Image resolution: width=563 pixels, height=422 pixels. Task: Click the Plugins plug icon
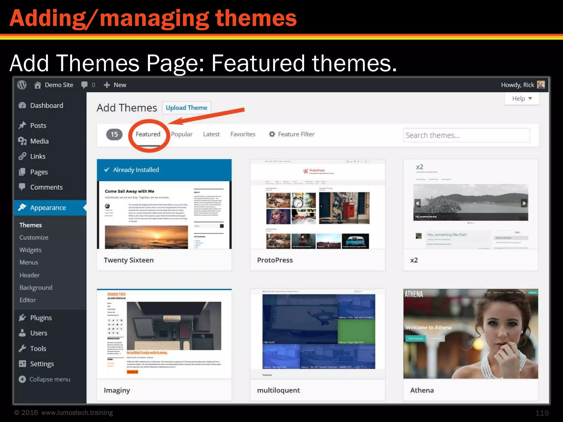tap(22, 318)
